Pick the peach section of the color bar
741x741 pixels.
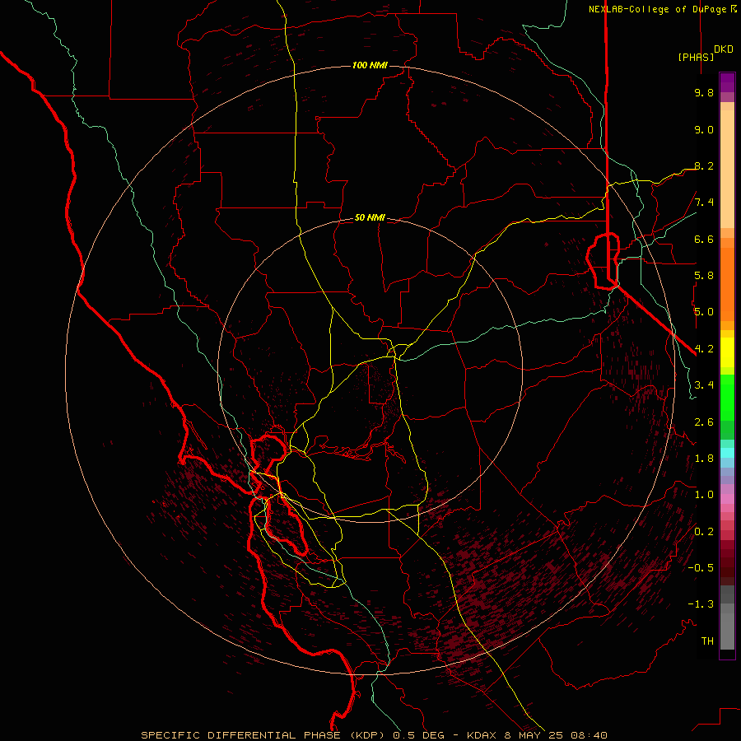[727, 165]
